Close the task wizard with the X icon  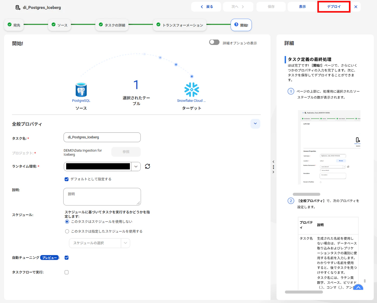[356, 7]
